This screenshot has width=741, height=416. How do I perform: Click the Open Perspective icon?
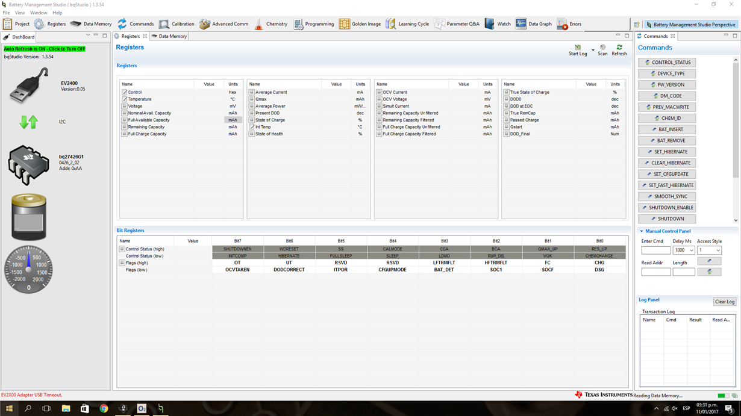click(637, 25)
